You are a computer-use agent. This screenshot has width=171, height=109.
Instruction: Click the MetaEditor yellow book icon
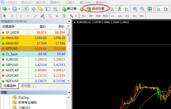pos(81,9)
